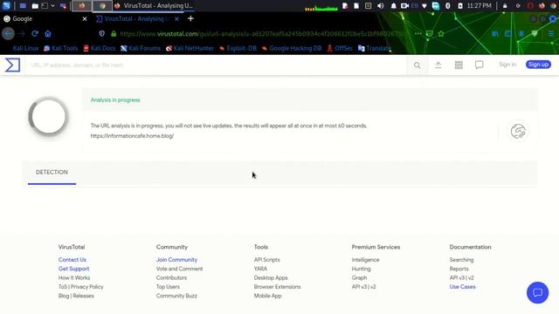Open the Google Hacking DB bookmark

292,49
